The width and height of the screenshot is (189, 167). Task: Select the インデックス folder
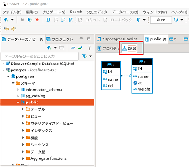pyautogui.click(x=41, y=131)
